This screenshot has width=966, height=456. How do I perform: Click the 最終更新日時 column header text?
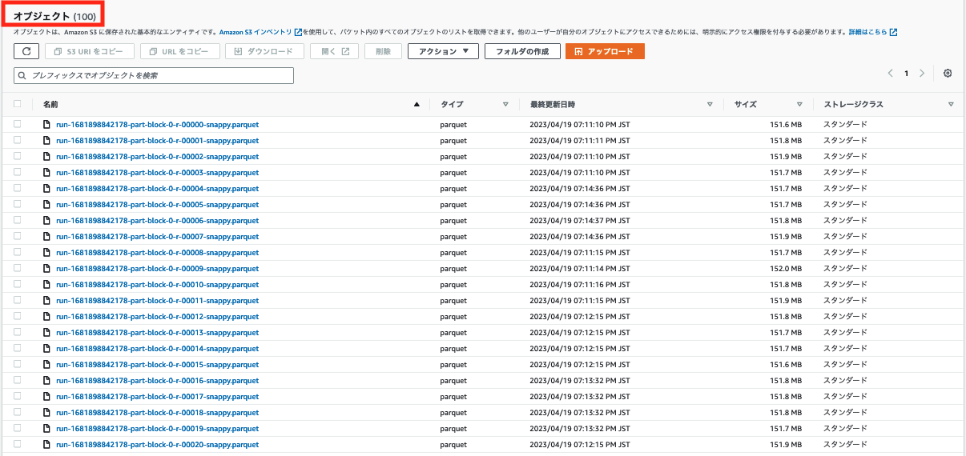(x=552, y=105)
